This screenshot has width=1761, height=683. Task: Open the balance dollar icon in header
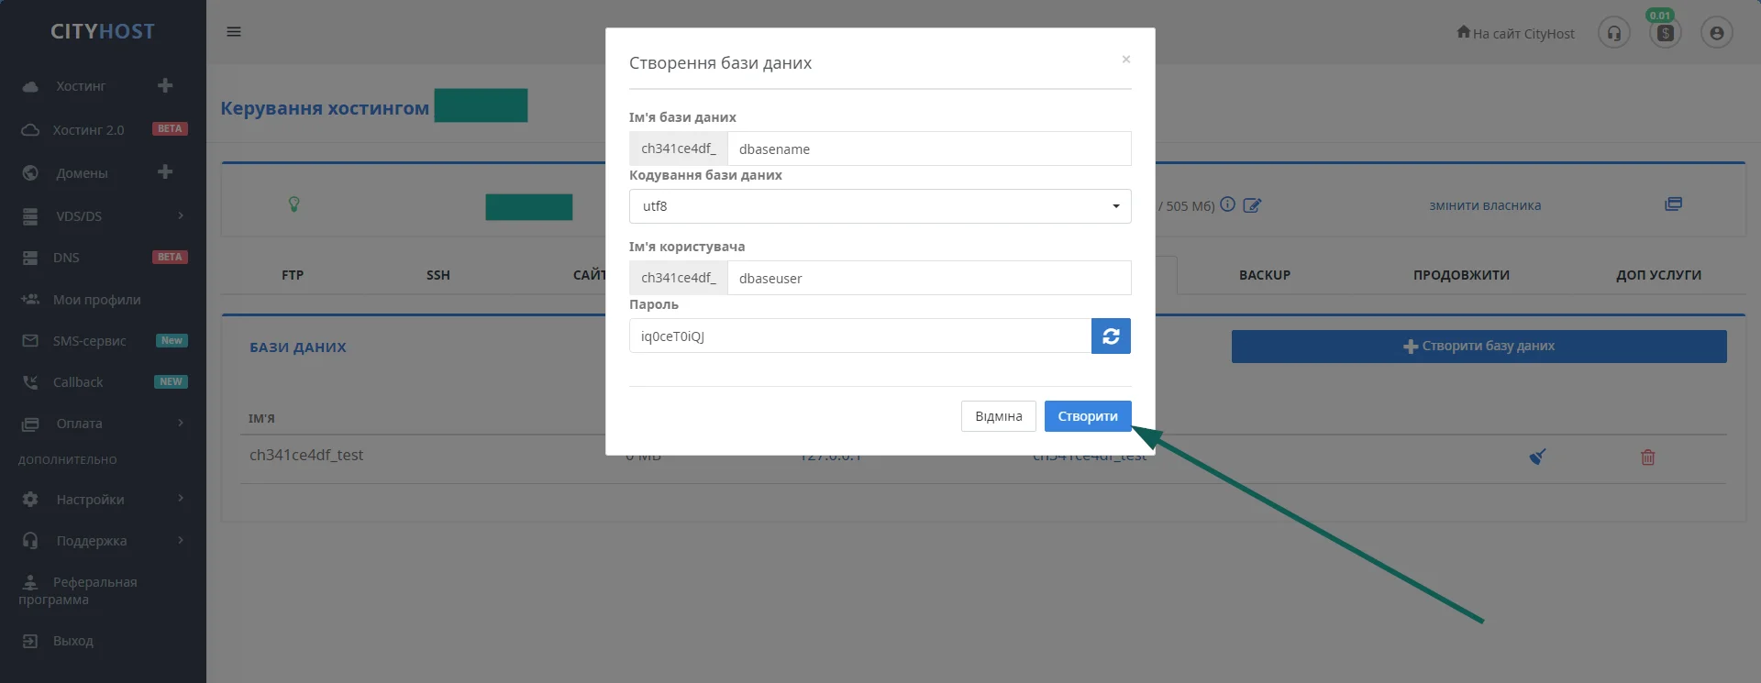(x=1666, y=34)
